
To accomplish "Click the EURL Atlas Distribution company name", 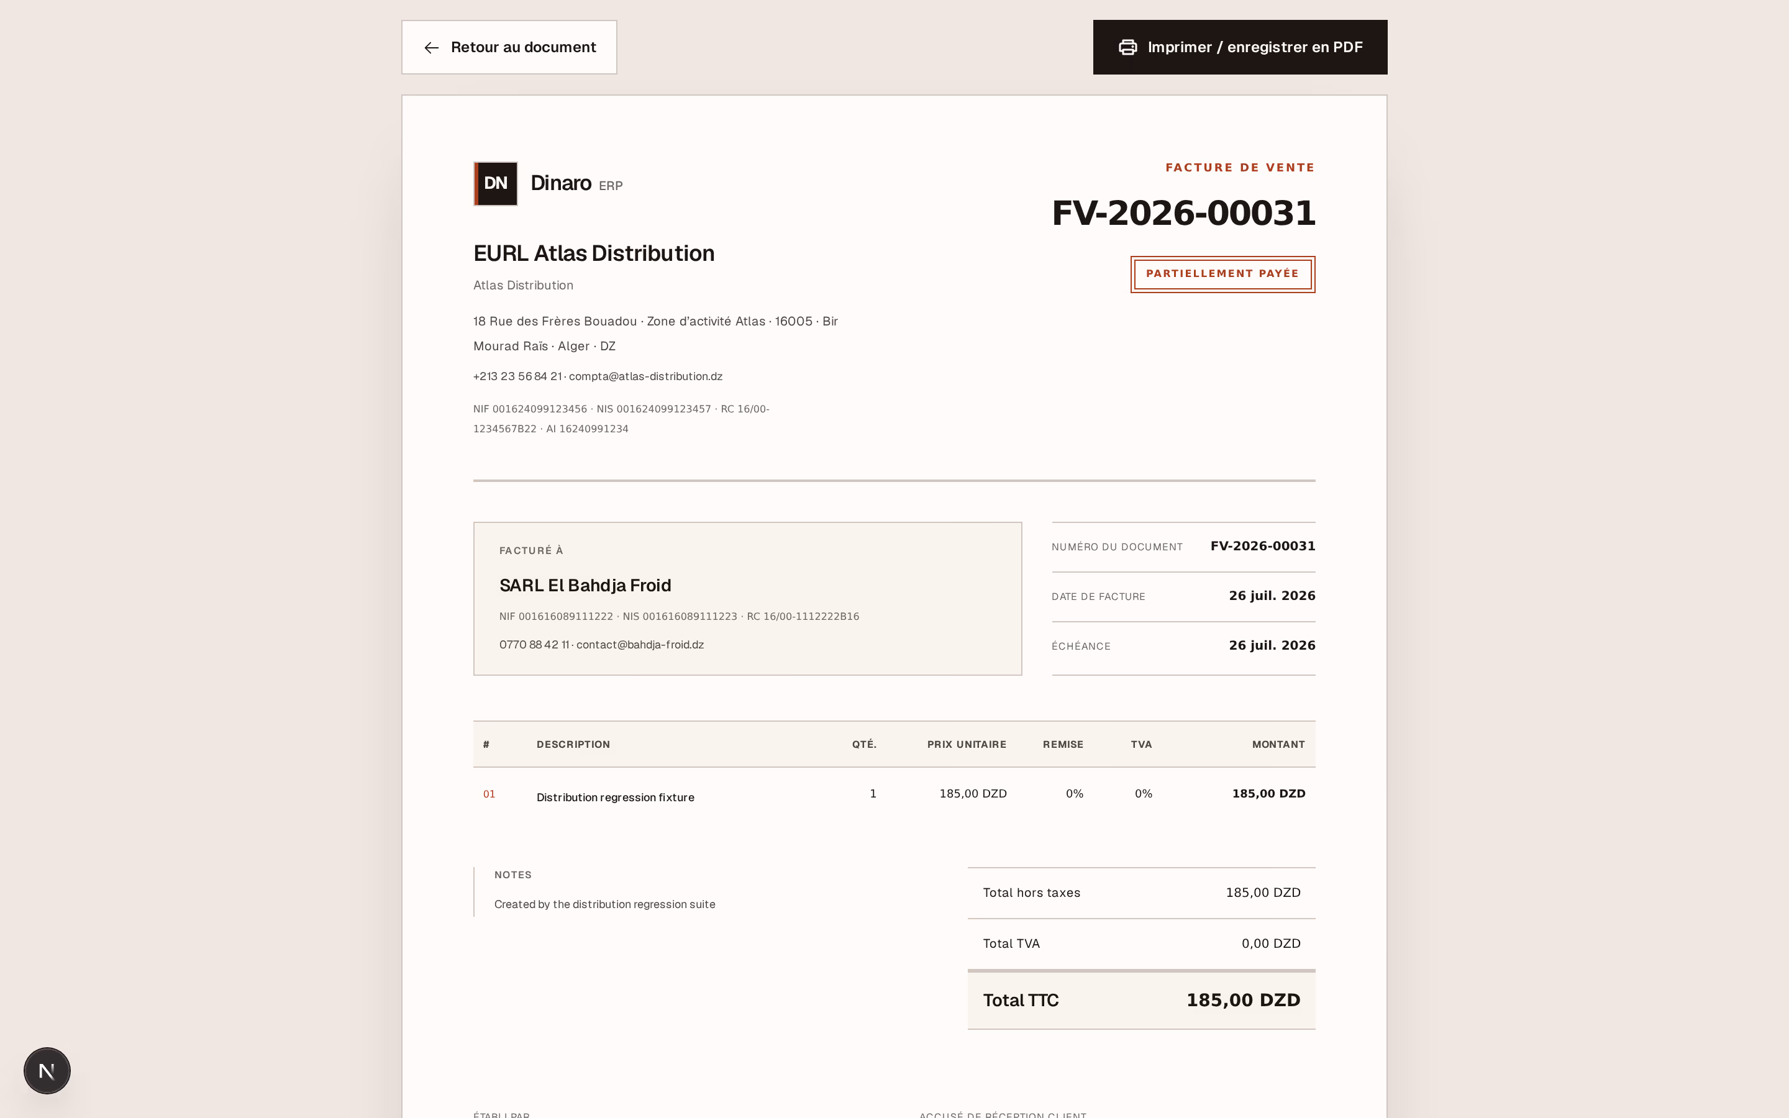I will [x=594, y=253].
